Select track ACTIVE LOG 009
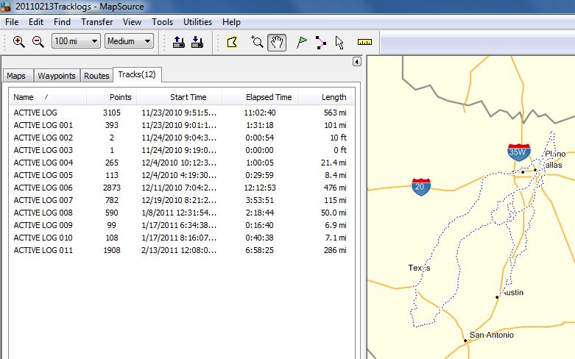575x359 pixels. pos(180,225)
